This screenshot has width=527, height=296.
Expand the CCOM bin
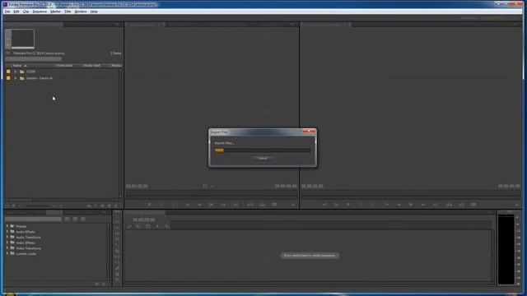click(x=15, y=72)
